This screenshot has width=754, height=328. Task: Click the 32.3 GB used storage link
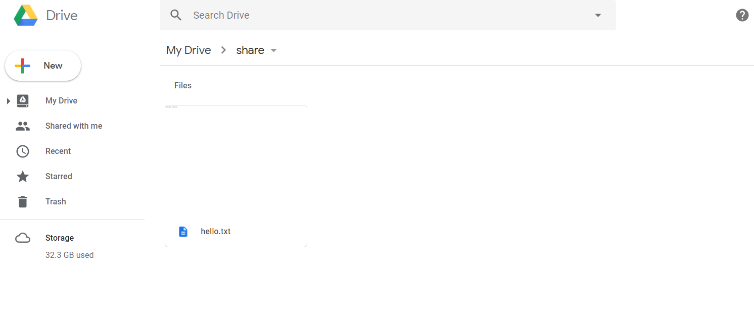click(69, 255)
